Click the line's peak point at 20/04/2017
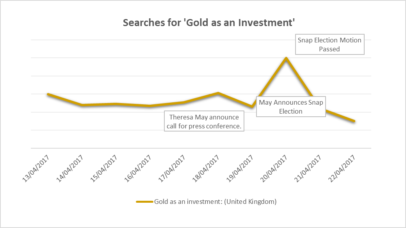Screen dimensions: 406x228 pyautogui.click(x=286, y=58)
